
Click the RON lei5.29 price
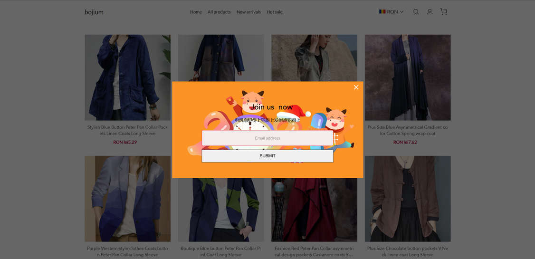pos(125,142)
